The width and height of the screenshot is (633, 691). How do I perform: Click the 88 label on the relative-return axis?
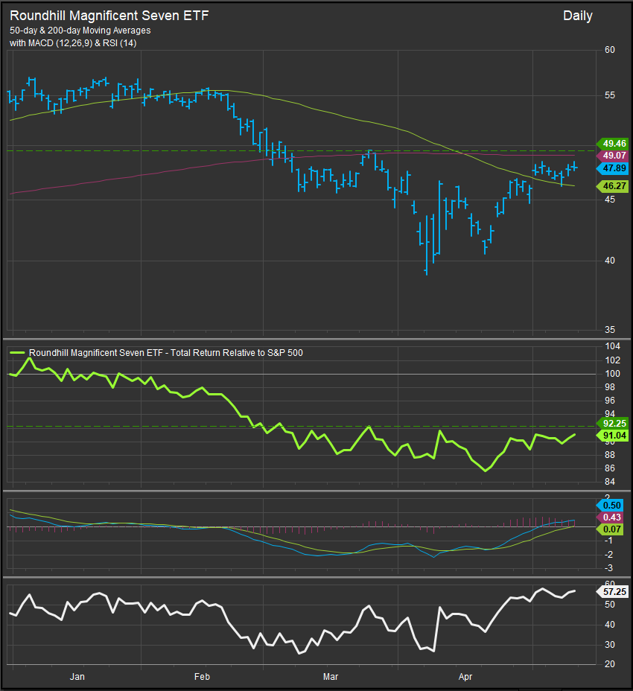pyautogui.click(x=610, y=455)
